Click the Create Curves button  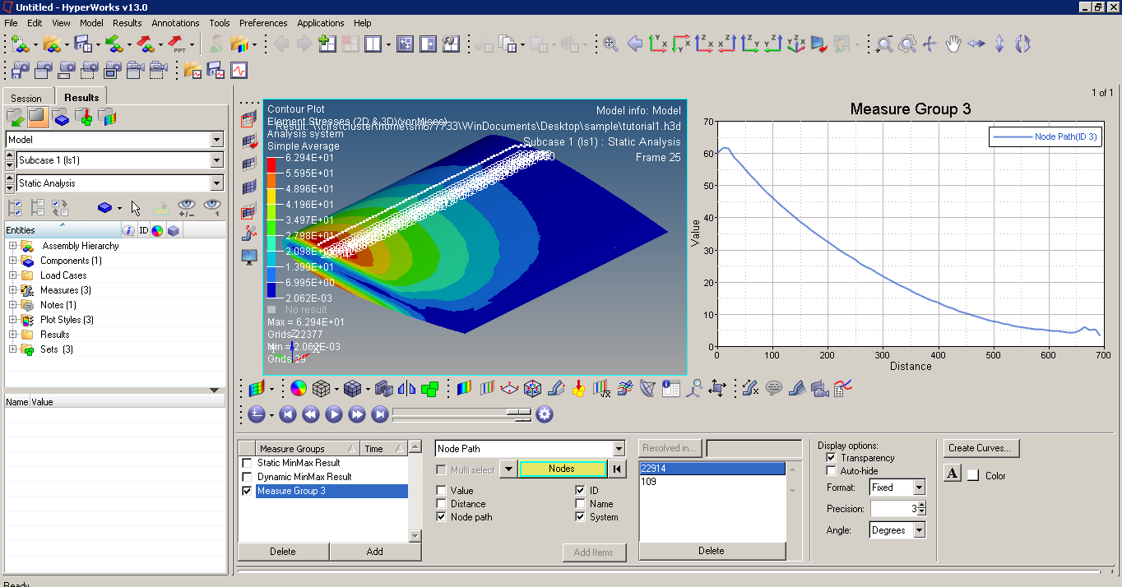click(982, 448)
